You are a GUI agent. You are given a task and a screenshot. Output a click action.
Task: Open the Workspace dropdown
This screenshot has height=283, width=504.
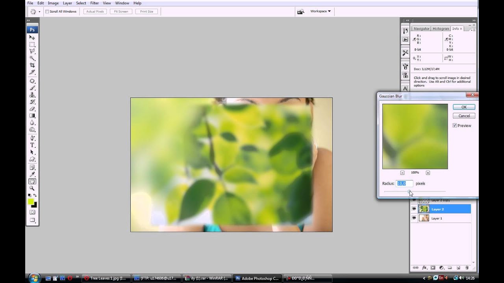321,11
